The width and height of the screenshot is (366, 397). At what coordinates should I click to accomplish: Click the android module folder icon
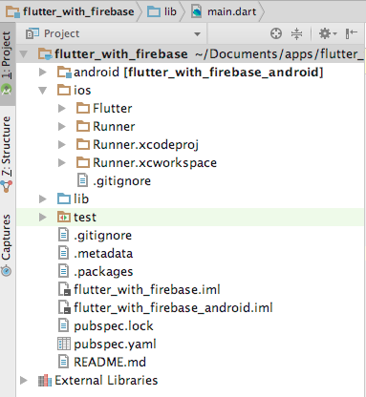(64, 73)
